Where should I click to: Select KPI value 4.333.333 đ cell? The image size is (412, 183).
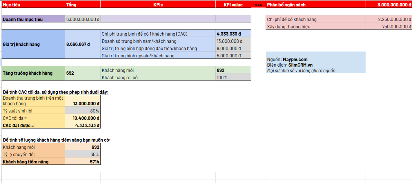(x=233, y=34)
